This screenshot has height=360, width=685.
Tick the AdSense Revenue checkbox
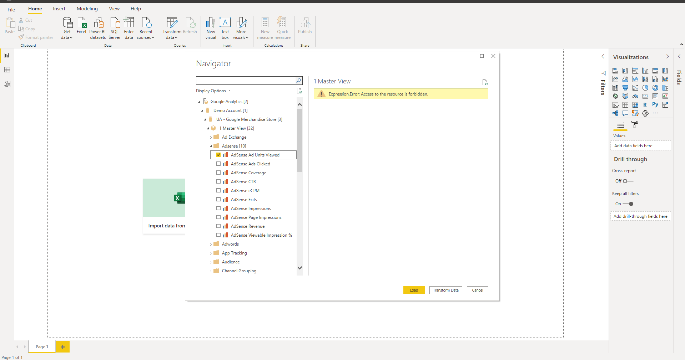click(x=218, y=226)
